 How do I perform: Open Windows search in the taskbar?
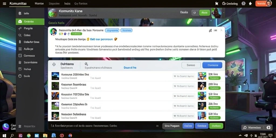(12, 136)
